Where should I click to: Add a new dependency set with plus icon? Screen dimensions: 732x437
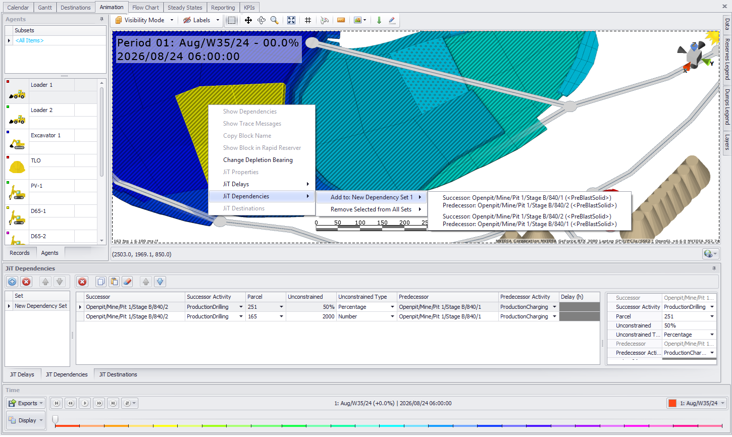[x=12, y=282]
